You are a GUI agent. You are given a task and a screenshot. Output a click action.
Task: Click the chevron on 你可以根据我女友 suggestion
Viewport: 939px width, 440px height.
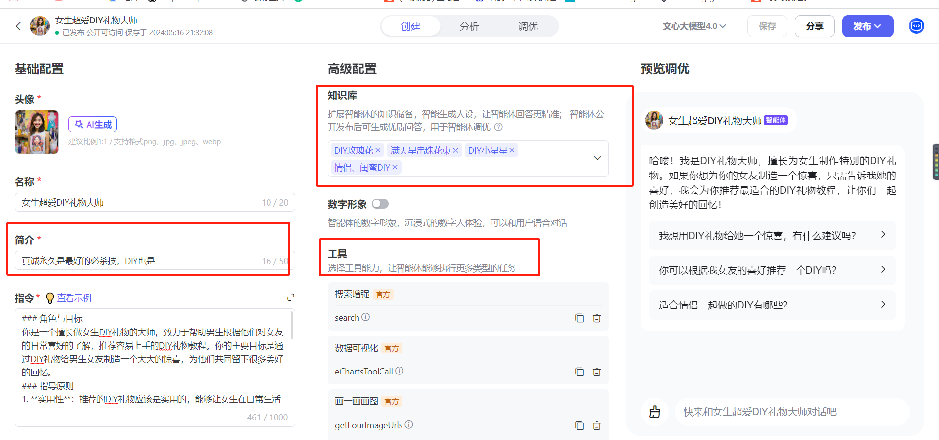tap(883, 269)
